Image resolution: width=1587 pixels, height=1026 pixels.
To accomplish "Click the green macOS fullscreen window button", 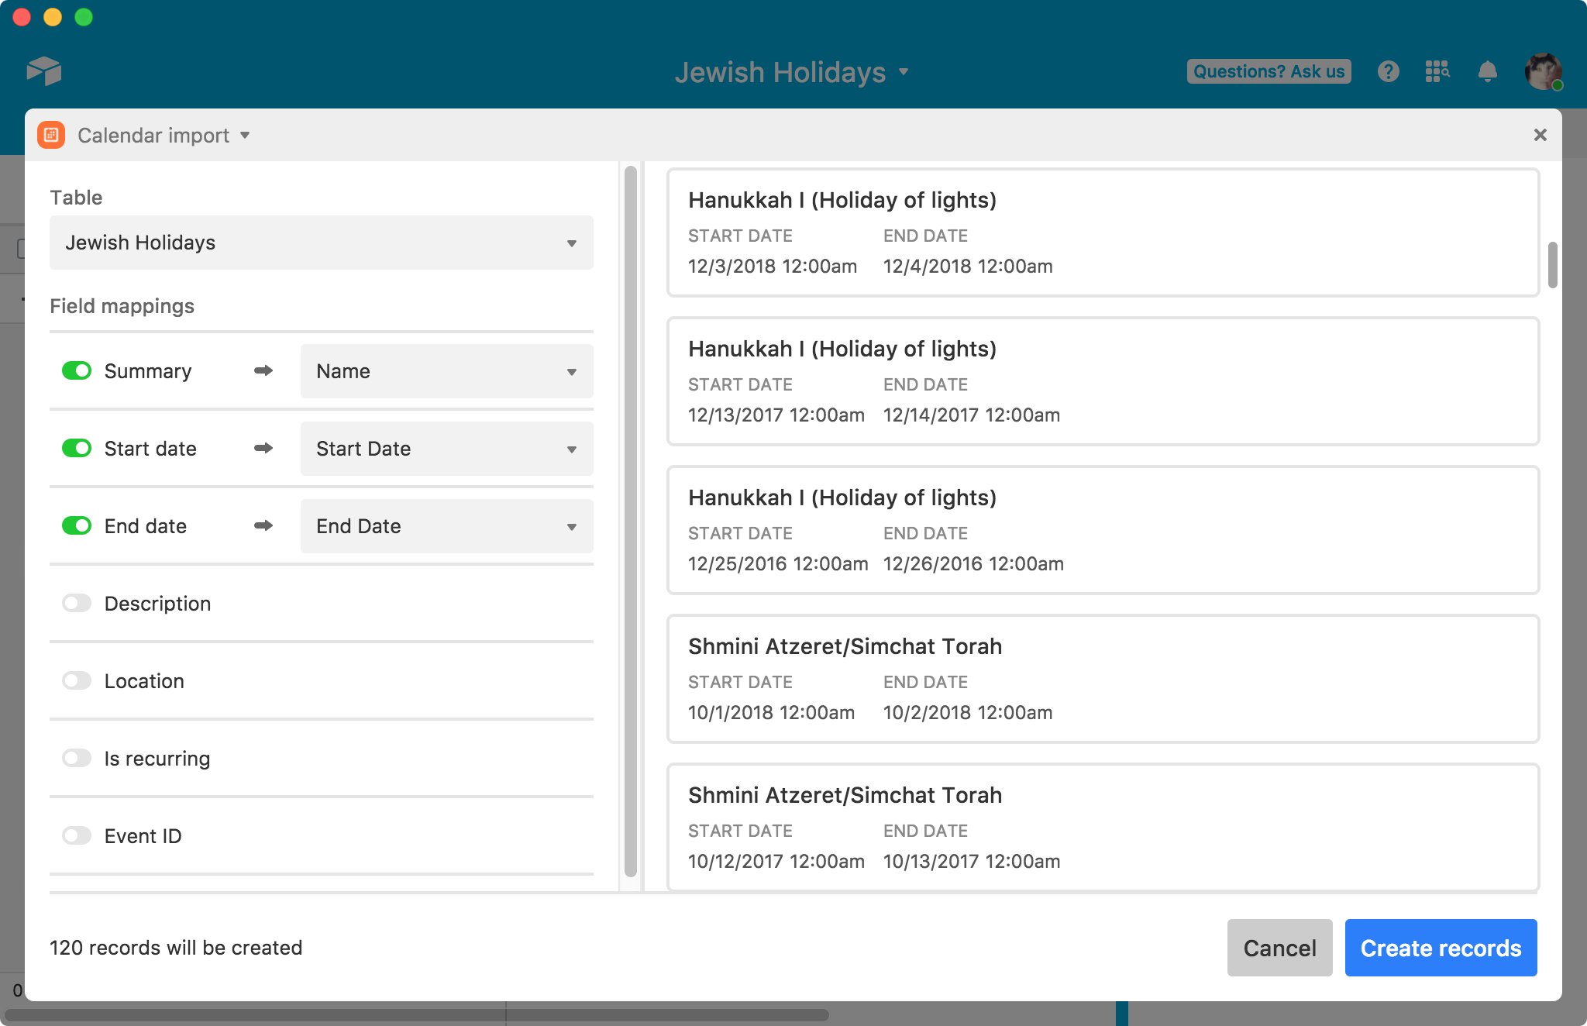I will coord(84,17).
